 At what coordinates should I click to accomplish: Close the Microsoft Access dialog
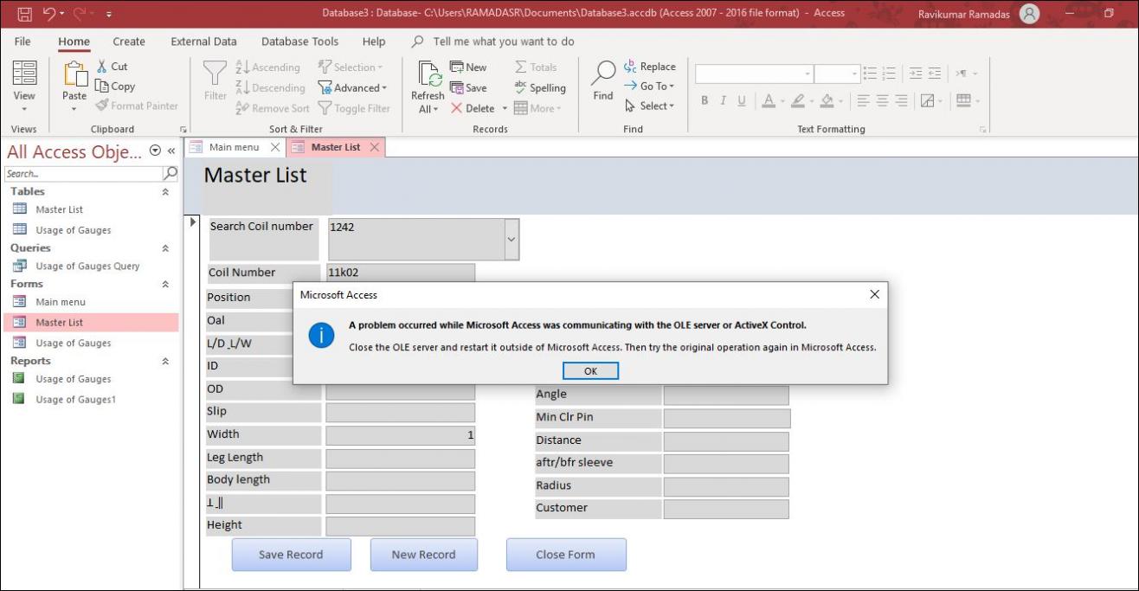point(874,295)
